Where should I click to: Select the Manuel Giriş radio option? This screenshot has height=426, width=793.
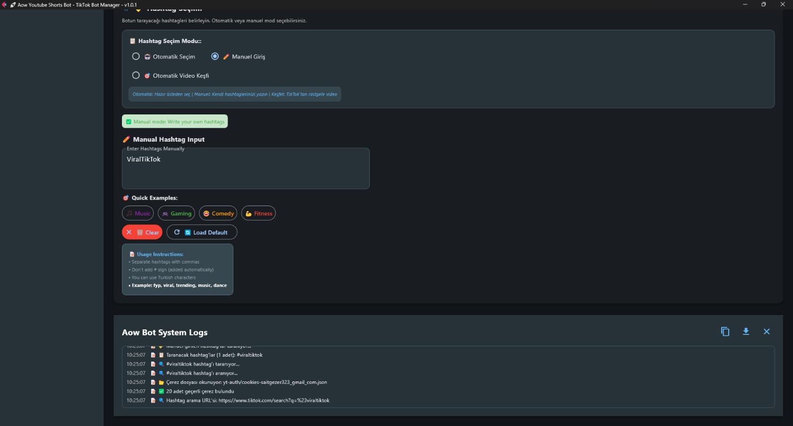pos(215,56)
